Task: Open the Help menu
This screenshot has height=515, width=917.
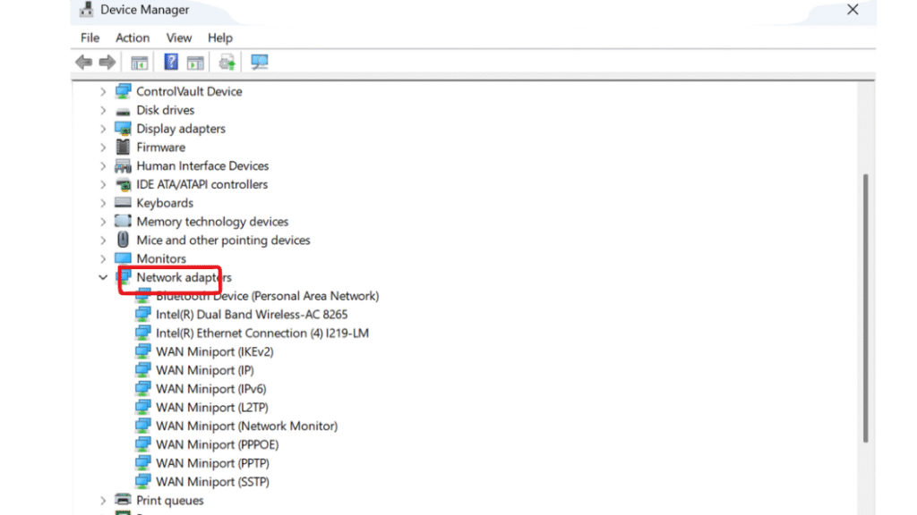Action: click(220, 38)
